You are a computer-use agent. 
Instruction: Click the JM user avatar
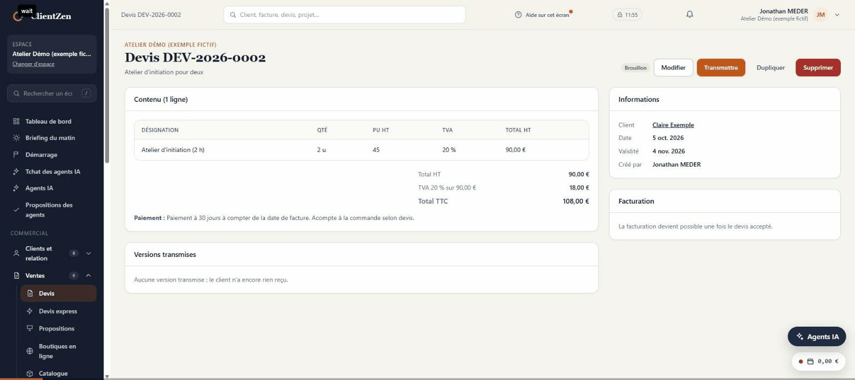(x=821, y=15)
